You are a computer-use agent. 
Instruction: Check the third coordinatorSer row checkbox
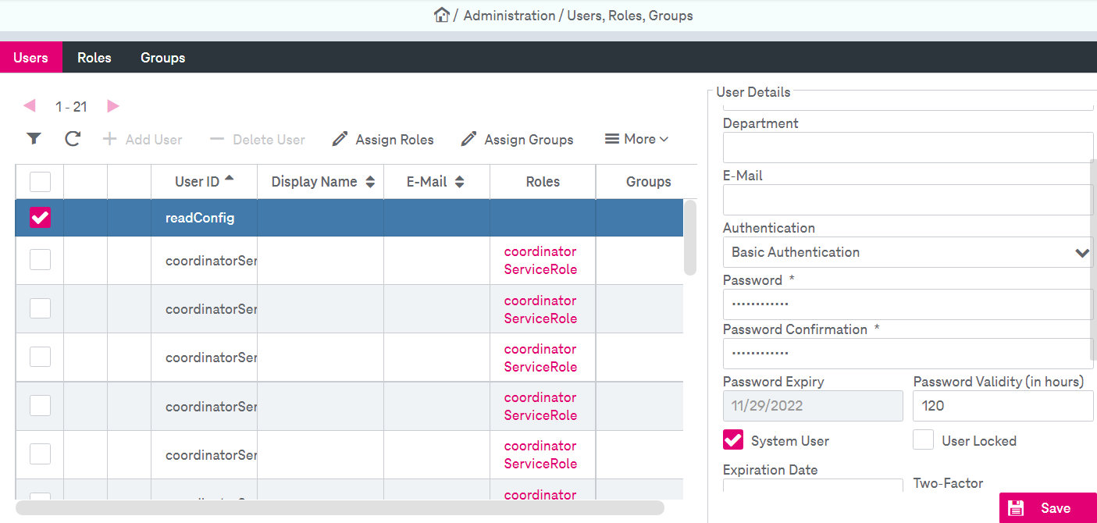(x=40, y=357)
